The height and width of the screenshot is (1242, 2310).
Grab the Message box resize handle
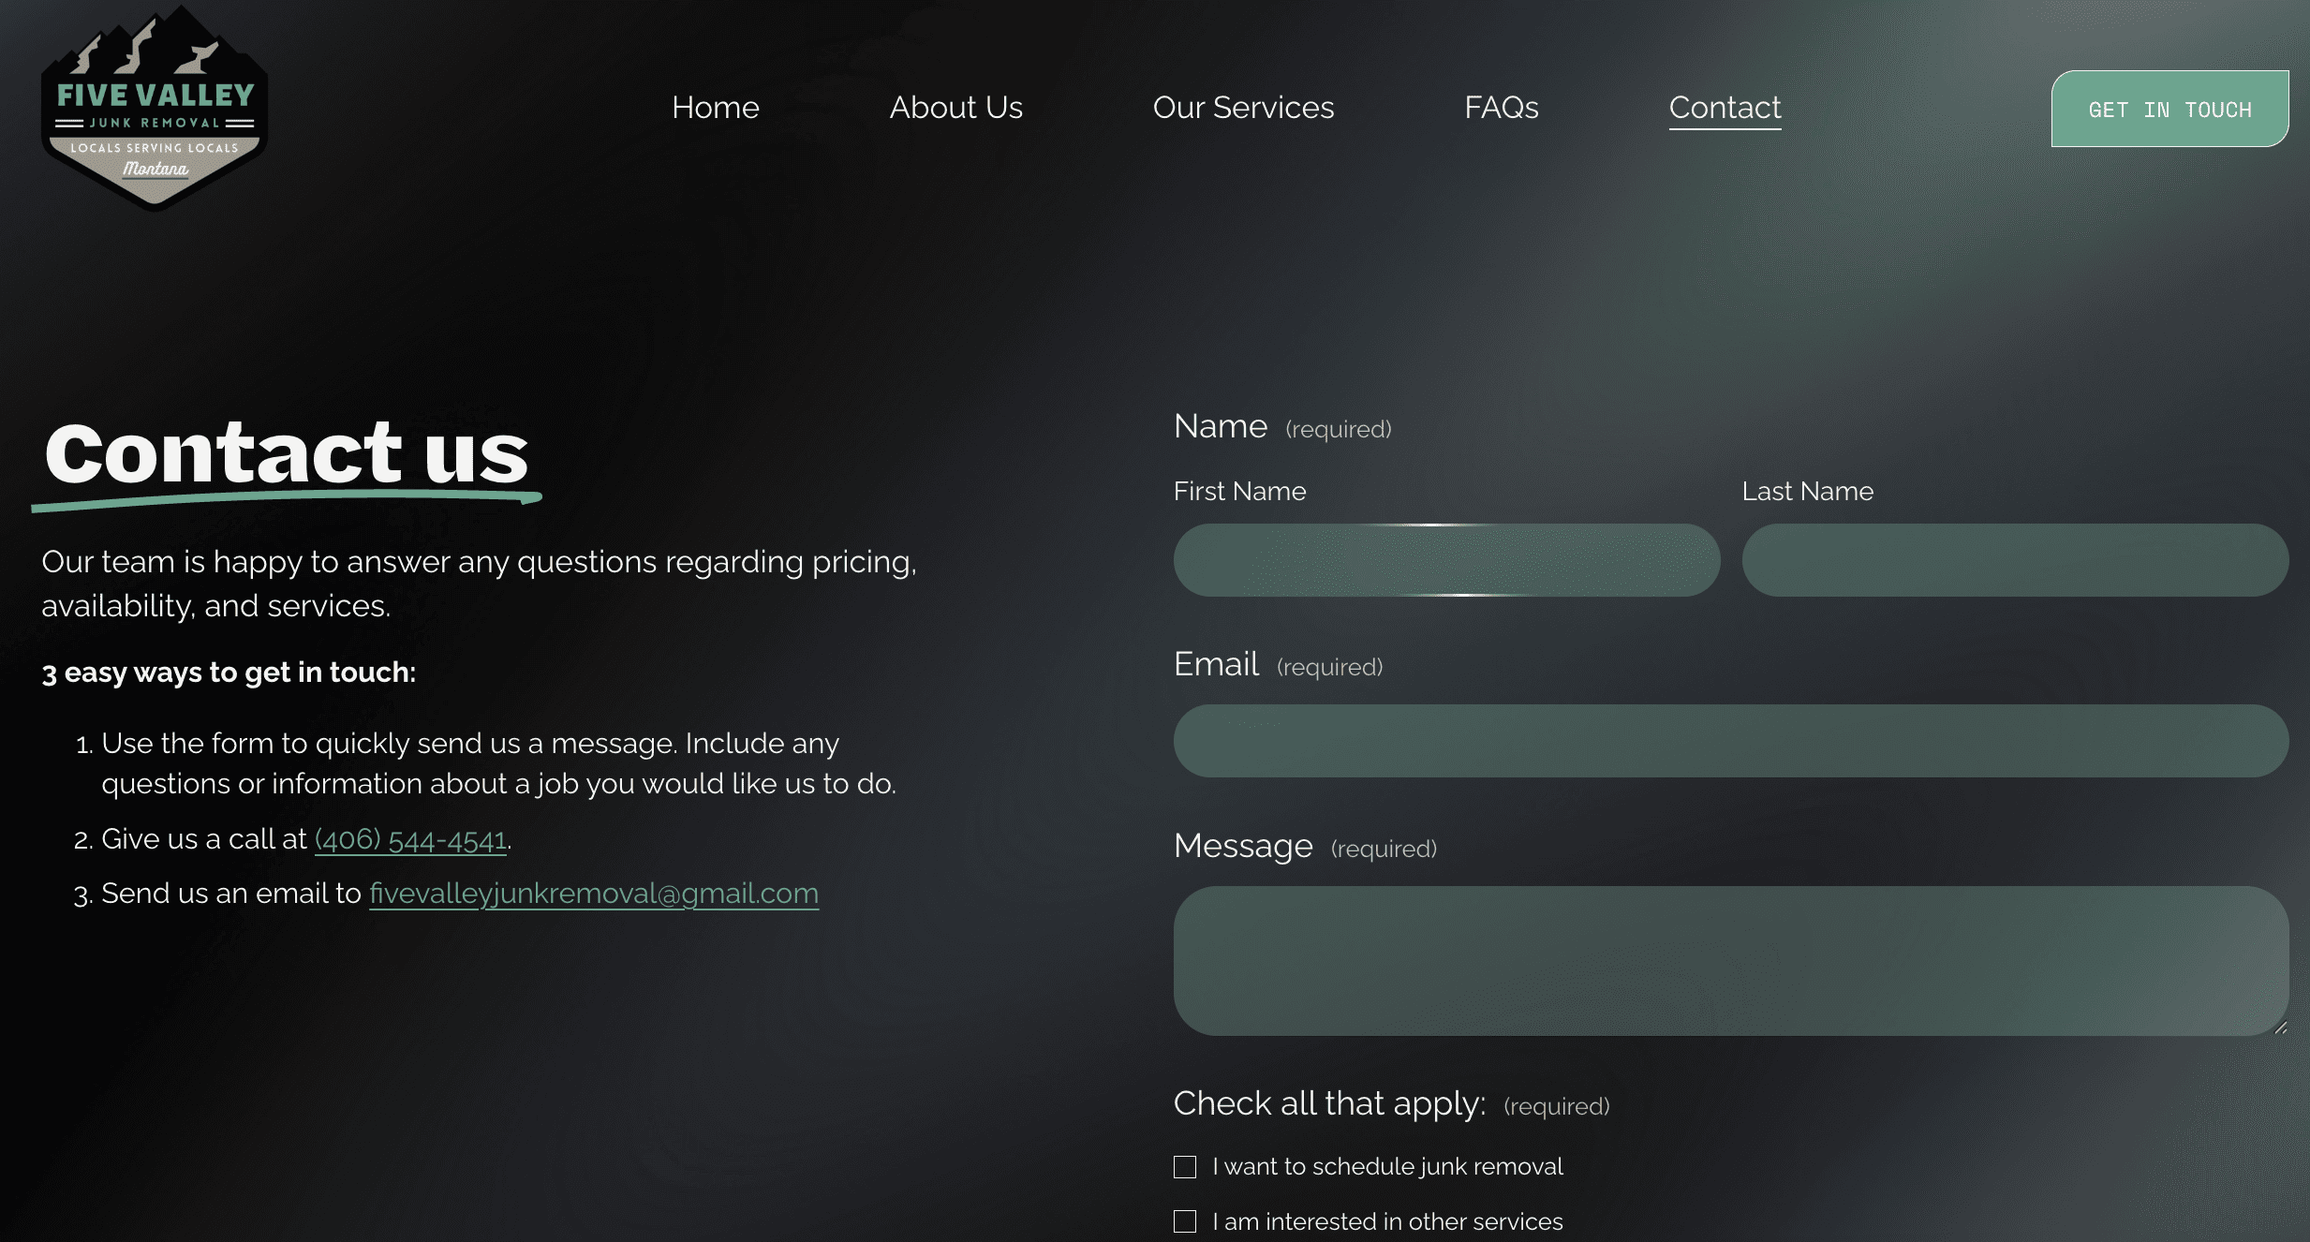tap(2280, 1028)
